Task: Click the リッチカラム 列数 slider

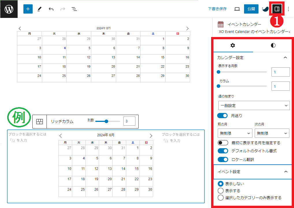Action: point(107,121)
